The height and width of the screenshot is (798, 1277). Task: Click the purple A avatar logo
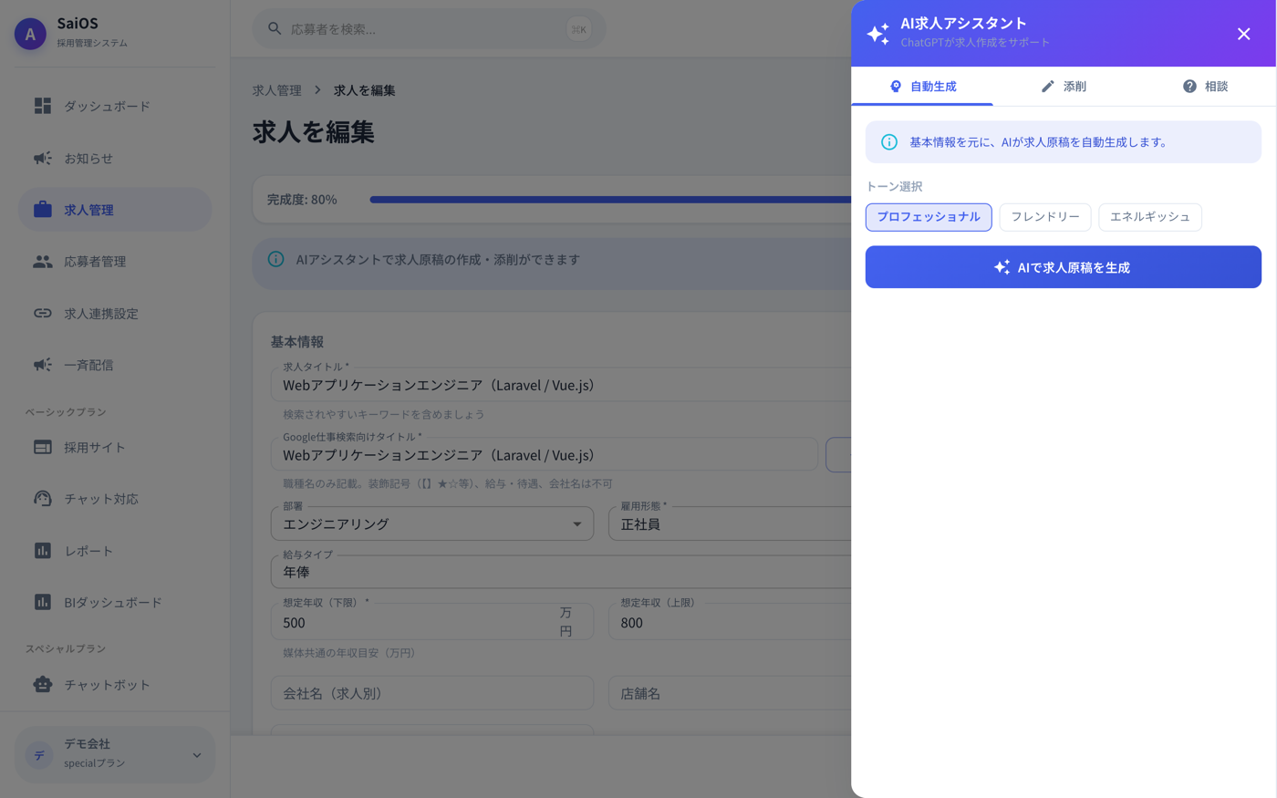point(30,34)
